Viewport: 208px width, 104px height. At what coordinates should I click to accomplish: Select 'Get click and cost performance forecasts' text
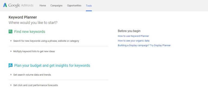(x=35, y=85)
